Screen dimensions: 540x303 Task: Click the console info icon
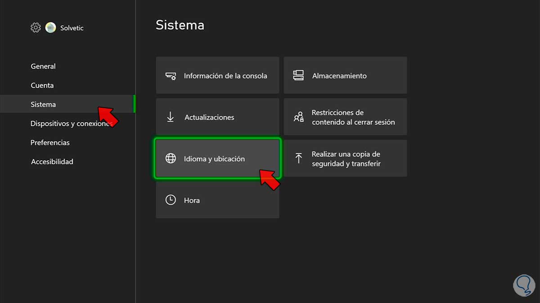(171, 76)
